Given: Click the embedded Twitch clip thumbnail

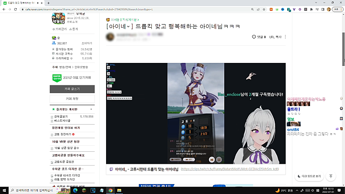Looking at the screenshot, I should 196,113.
